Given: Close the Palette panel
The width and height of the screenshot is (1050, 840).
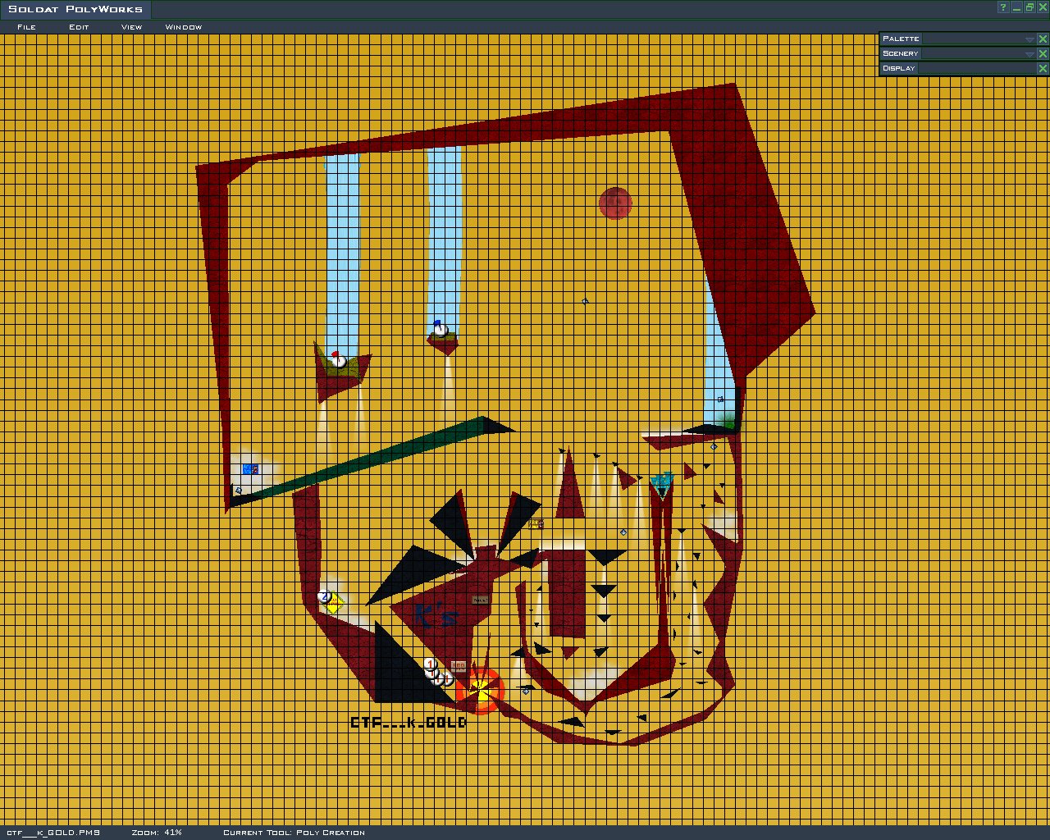Looking at the screenshot, I should 1043,39.
